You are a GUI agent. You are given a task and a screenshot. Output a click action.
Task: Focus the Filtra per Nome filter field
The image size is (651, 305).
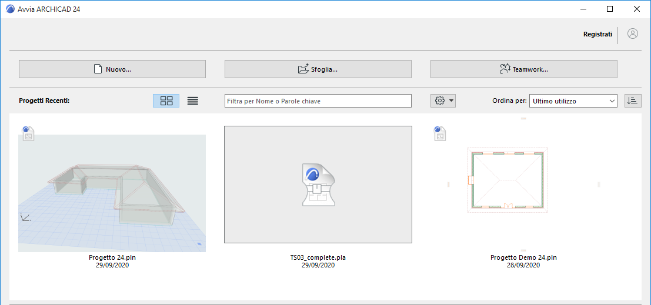click(x=318, y=101)
